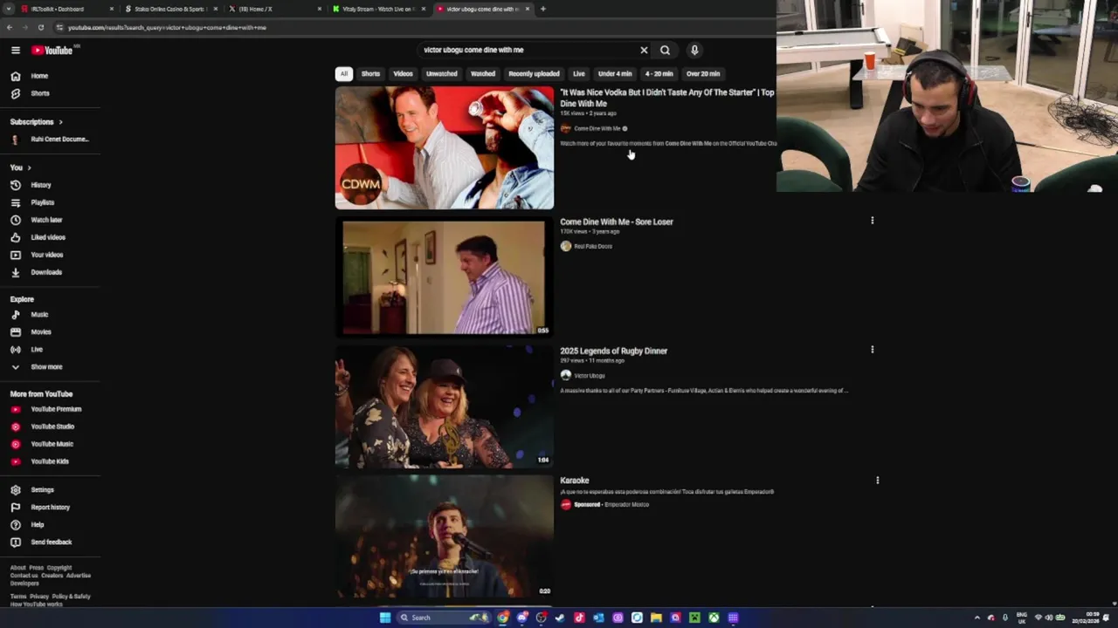
Task: Click the browser back arrow
Action: (x=10, y=28)
